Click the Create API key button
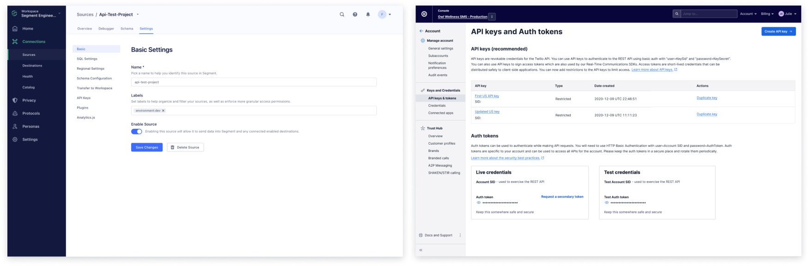The image size is (809, 266). click(779, 31)
